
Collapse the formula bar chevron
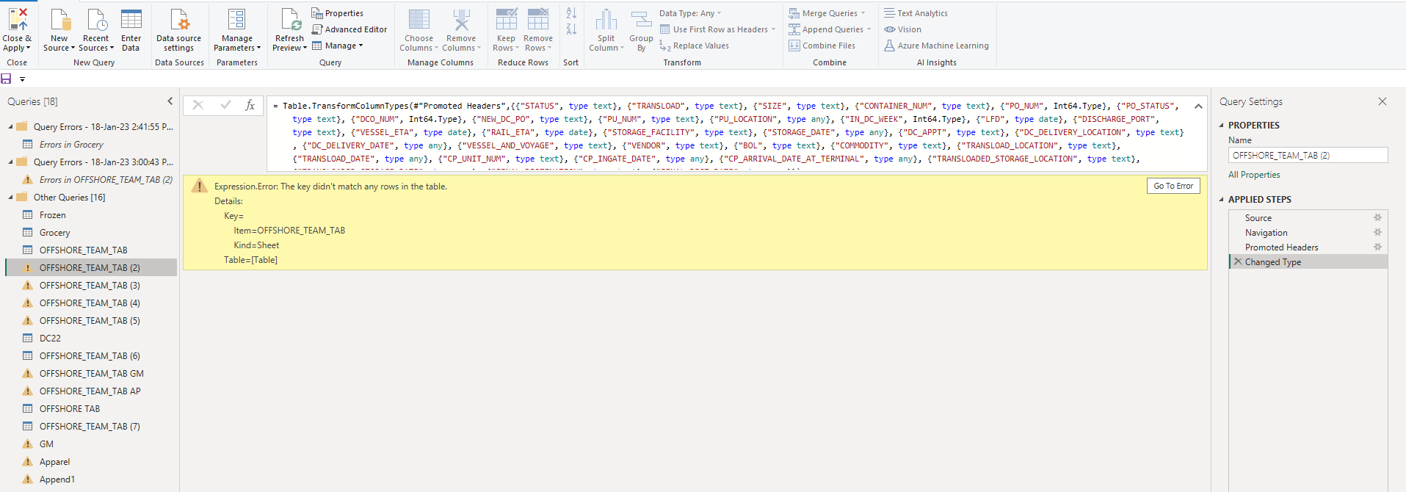(1198, 106)
